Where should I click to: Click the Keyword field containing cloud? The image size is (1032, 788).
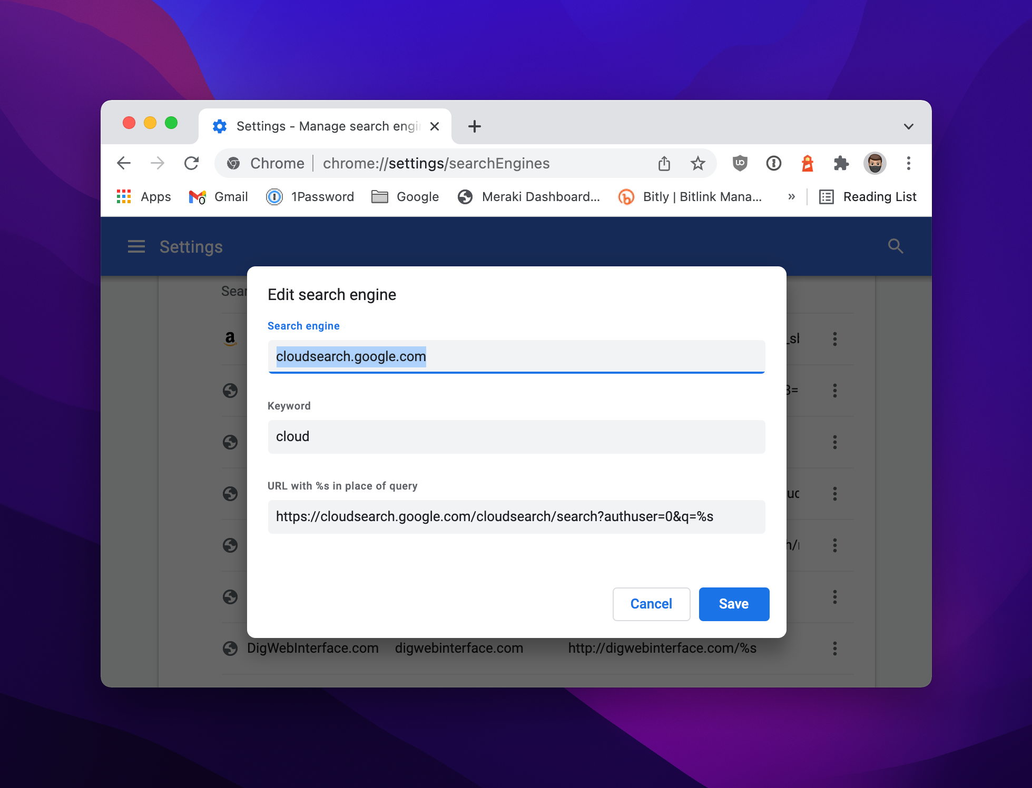coord(516,437)
